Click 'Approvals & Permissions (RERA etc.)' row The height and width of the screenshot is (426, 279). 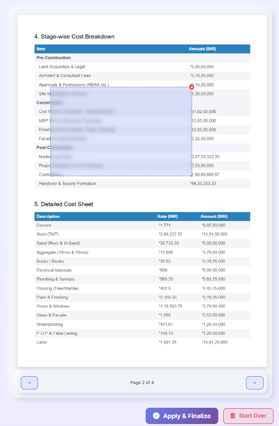[142, 85]
